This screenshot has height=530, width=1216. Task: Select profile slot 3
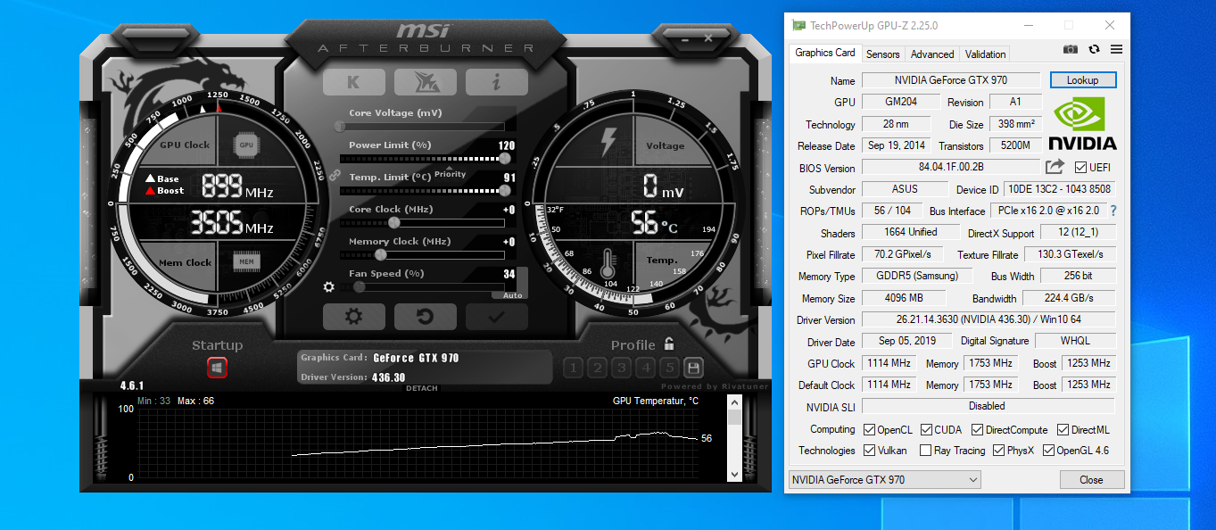point(621,367)
